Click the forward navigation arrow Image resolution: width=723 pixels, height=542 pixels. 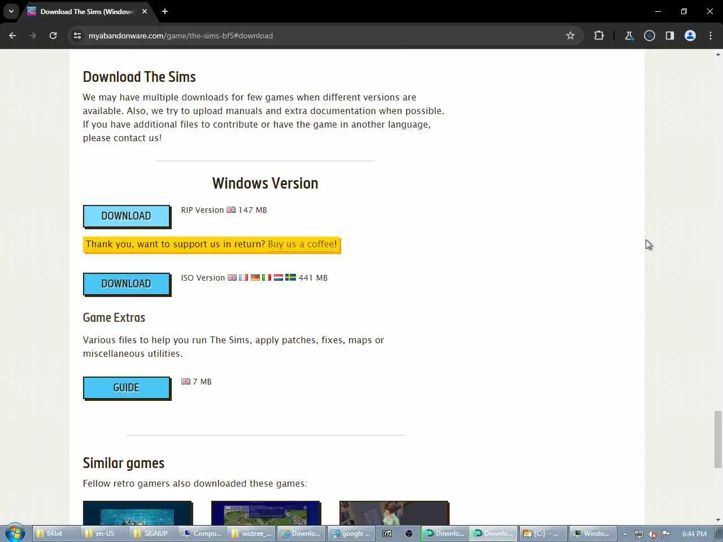tap(33, 36)
